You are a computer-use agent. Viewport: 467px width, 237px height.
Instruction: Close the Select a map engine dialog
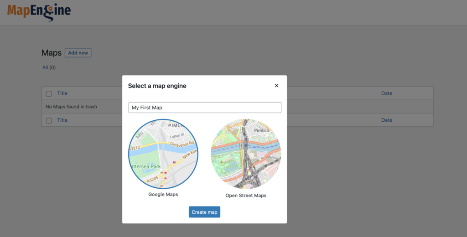coord(276,86)
